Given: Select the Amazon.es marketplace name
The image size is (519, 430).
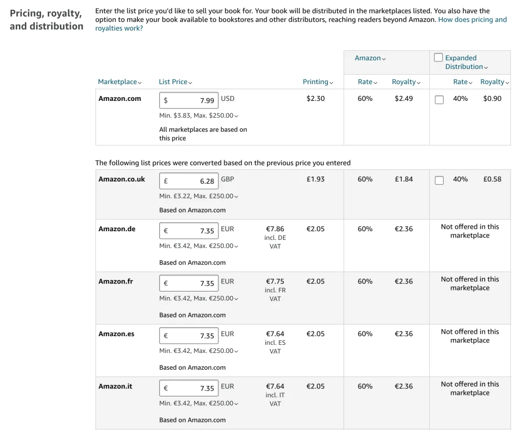Looking at the screenshot, I should (117, 334).
